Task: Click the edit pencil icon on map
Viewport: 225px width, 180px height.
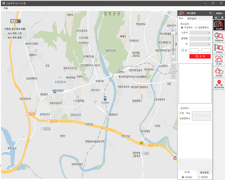Action: (19, 21)
